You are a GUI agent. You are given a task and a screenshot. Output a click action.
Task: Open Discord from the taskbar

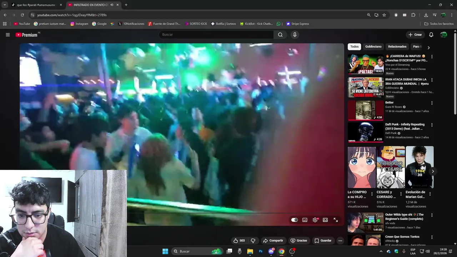[271, 251]
